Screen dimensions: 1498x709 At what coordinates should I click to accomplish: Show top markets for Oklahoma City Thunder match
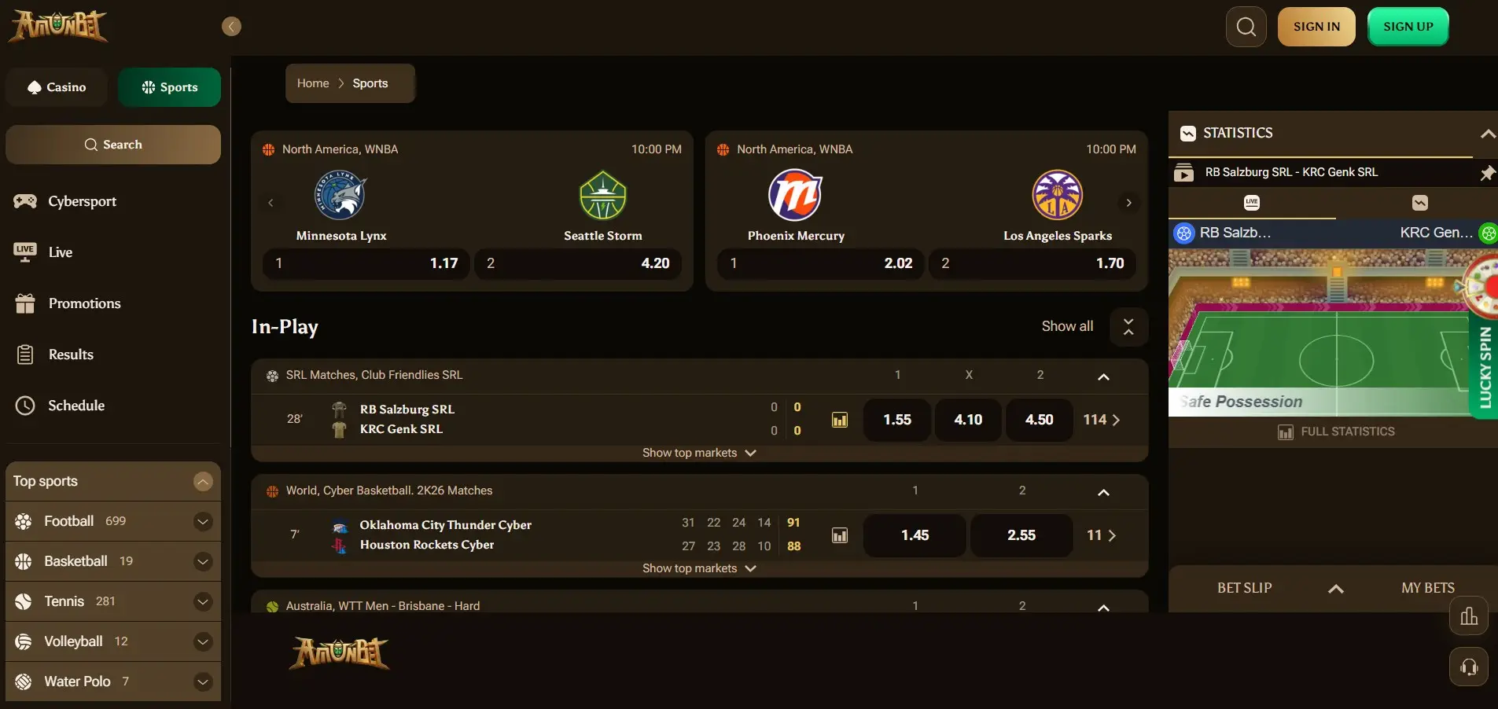point(699,568)
